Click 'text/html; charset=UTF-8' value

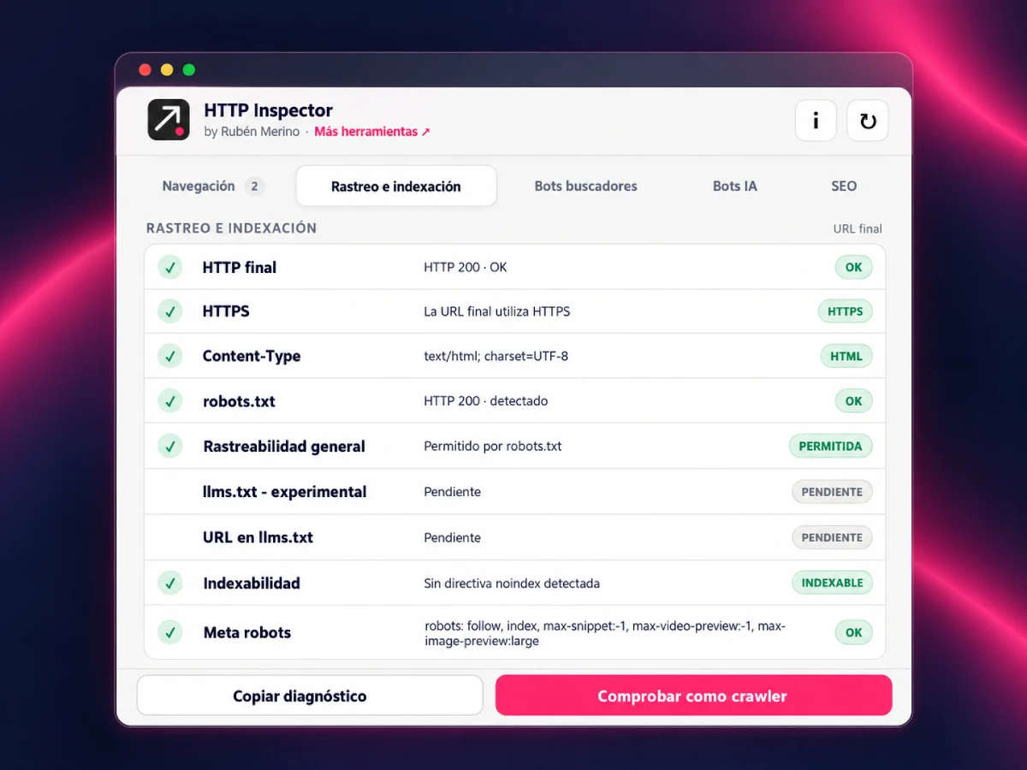[496, 356]
